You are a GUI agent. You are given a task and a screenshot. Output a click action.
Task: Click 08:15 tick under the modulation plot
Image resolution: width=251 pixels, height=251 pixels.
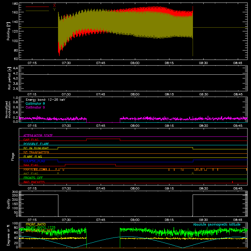click(169, 126)
